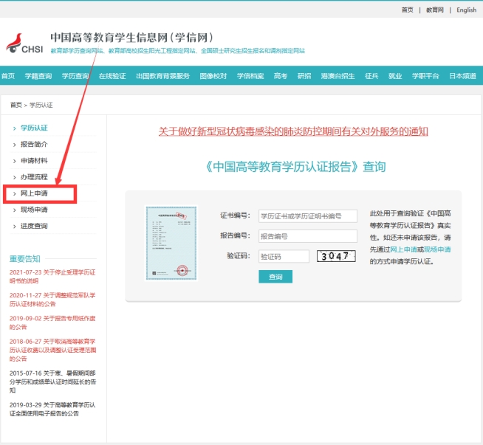Open 2015-07-16 holiday processing time notice
The image size is (483, 445).
(52, 382)
